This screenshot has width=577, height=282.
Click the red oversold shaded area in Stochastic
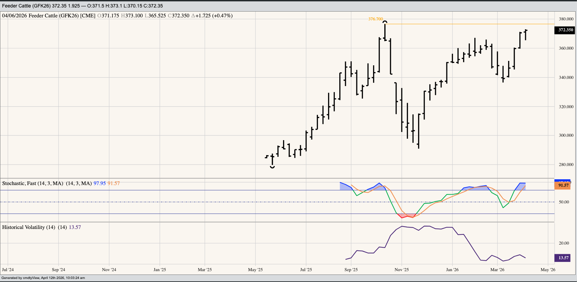(408, 215)
